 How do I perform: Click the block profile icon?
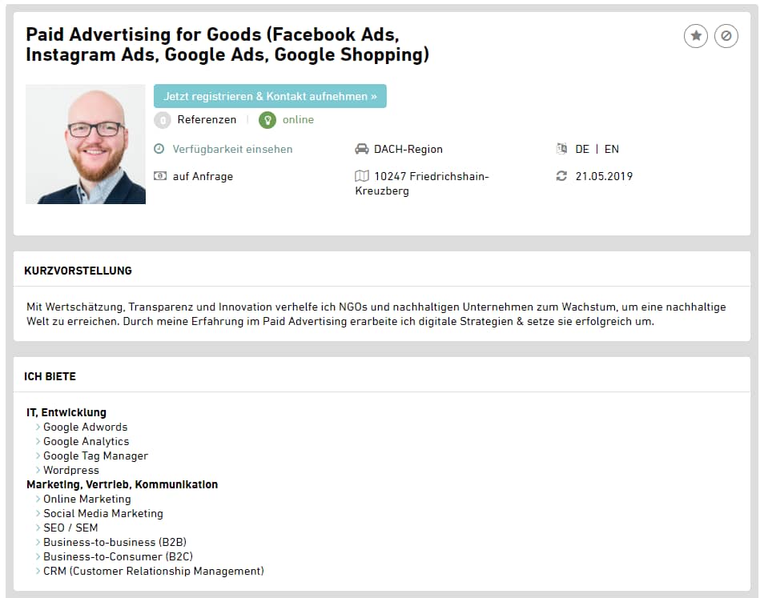(x=726, y=36)
